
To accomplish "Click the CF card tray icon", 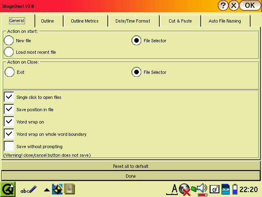I will (x=215, y=190).
